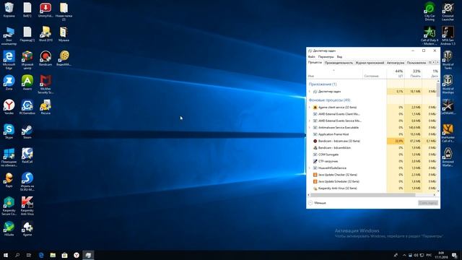Launch Microsoft Edge from desktop icon
Screen dimensions: 462x260
click(9, 60)
